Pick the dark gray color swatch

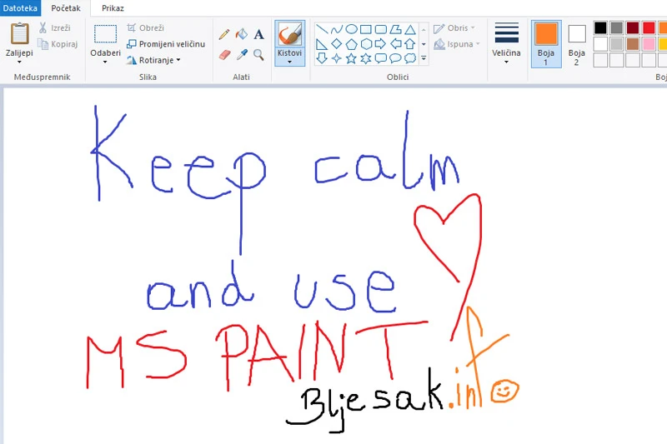[x=616, y=28]
